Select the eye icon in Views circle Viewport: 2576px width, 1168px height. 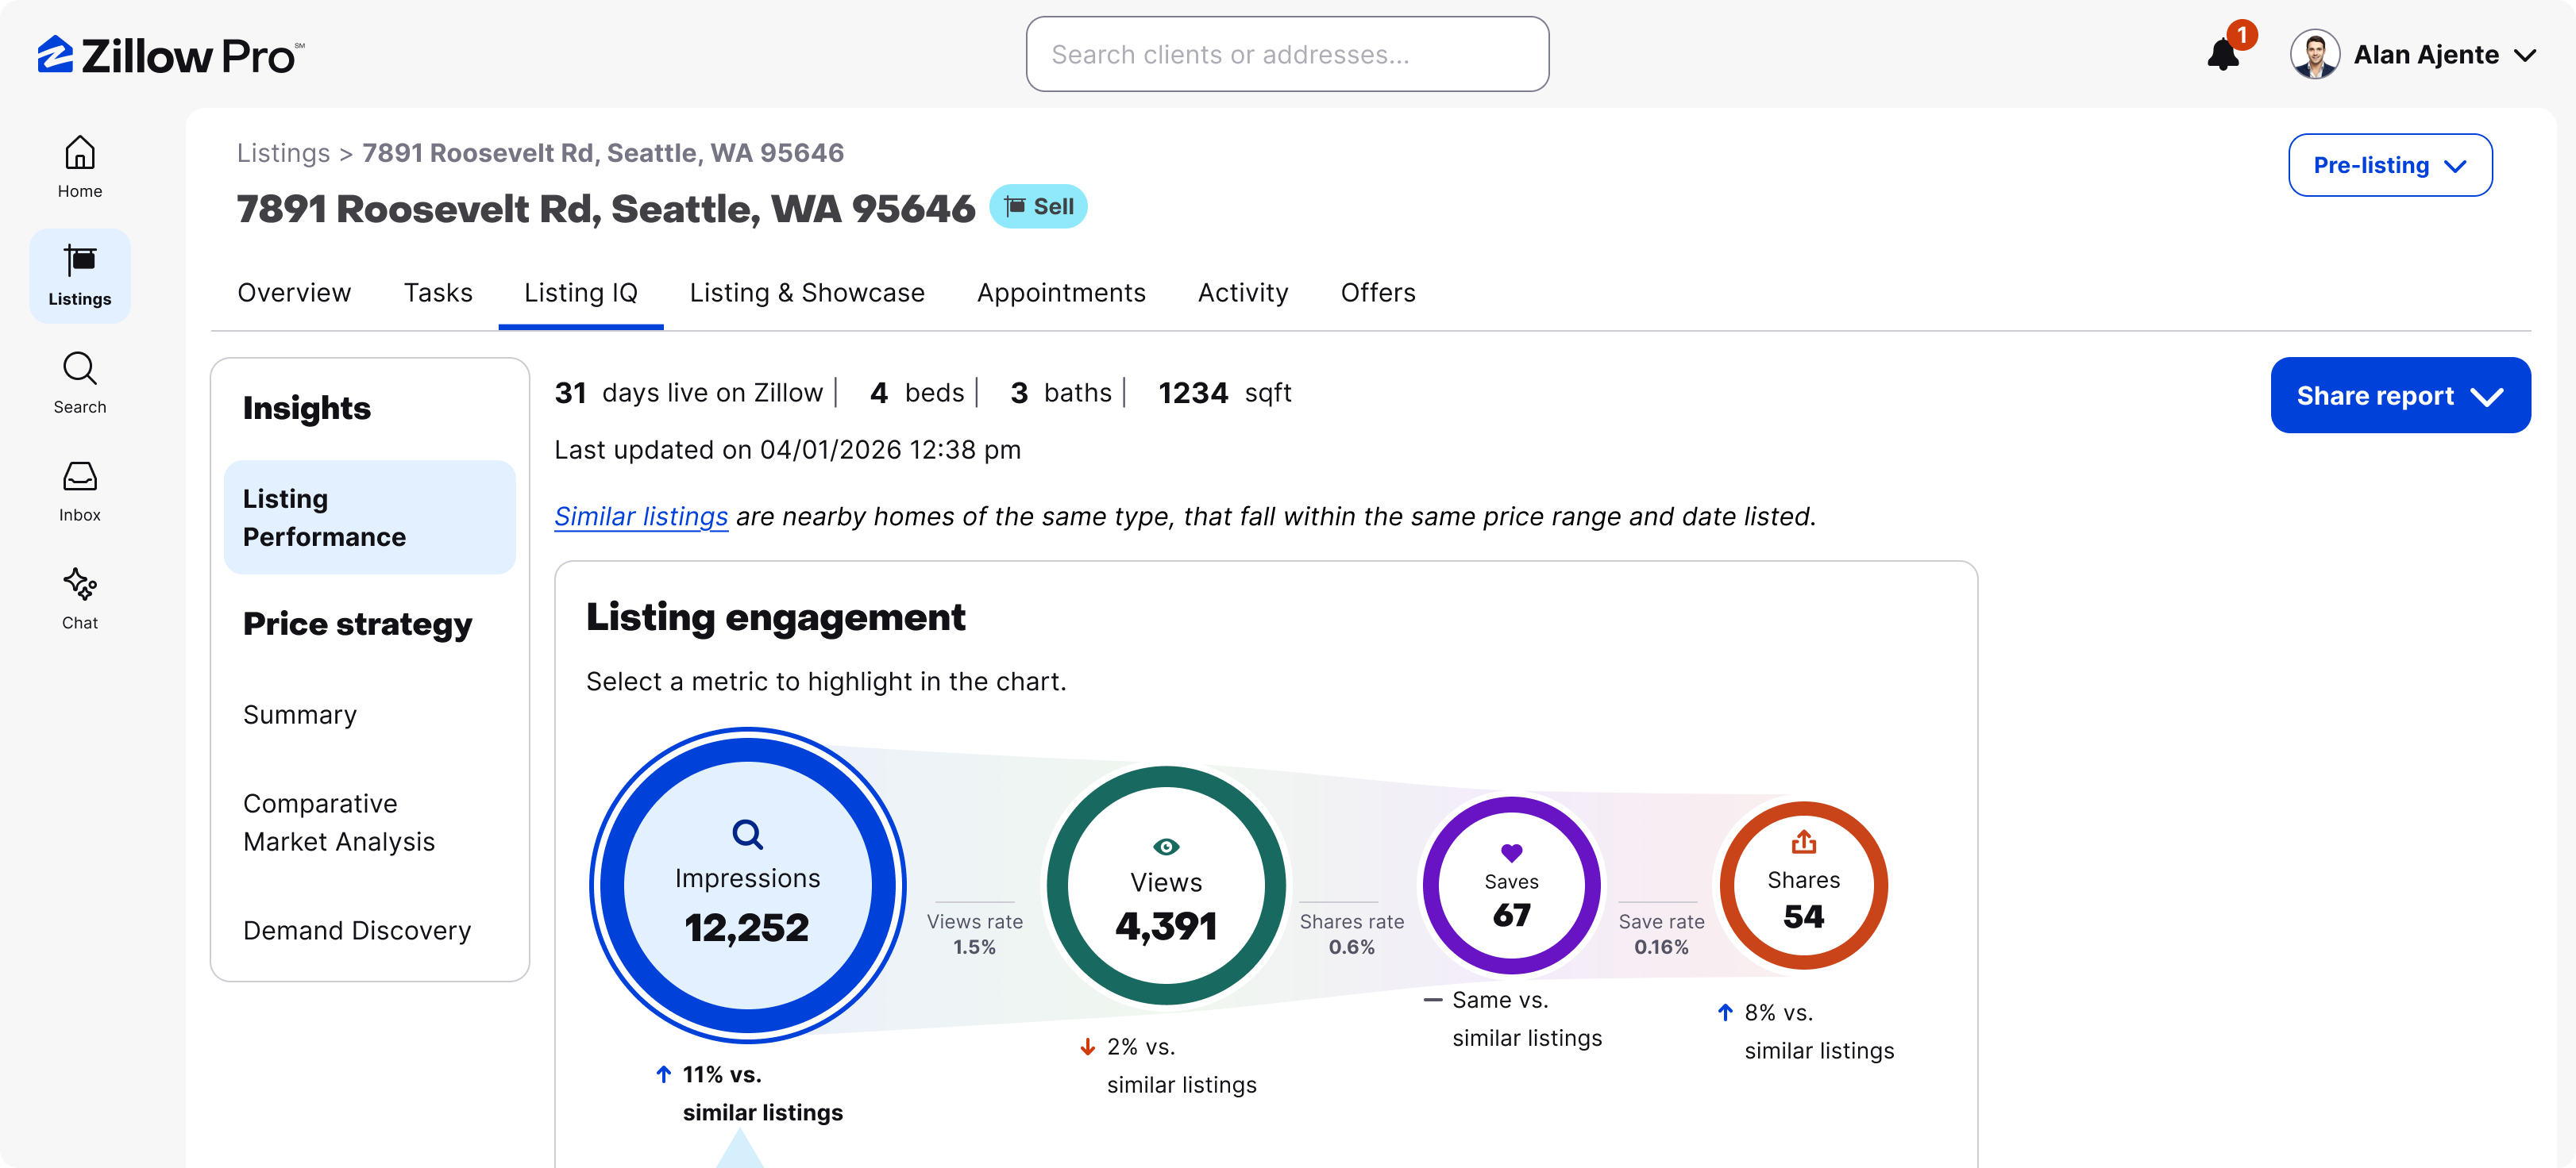coord(1166,847)
